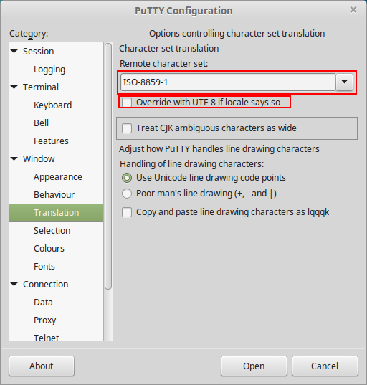
Task: Collapse the Connection category arrow
Action: coord(14,285)
